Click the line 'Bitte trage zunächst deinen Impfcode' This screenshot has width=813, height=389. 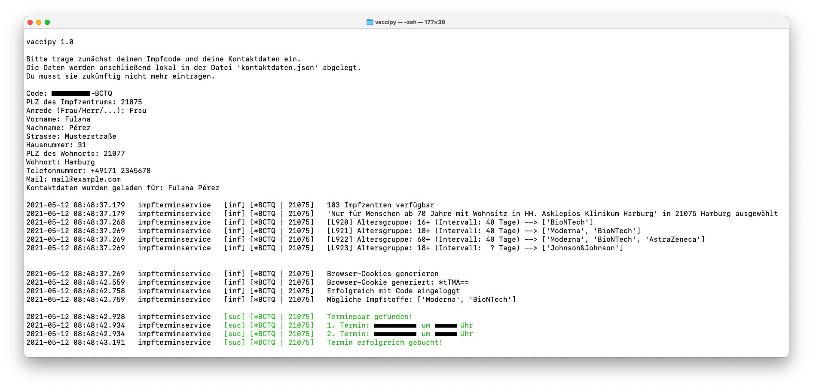point(164,59)
